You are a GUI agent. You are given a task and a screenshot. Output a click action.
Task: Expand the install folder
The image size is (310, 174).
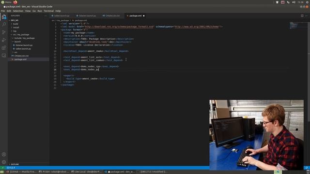[16, 28]
